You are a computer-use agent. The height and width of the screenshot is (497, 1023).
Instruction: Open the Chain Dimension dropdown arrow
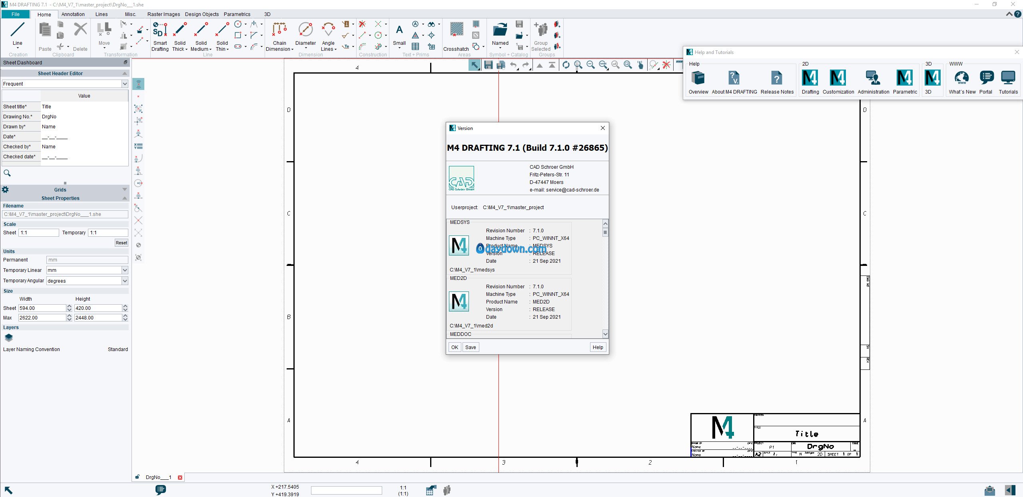pos(292,50)
